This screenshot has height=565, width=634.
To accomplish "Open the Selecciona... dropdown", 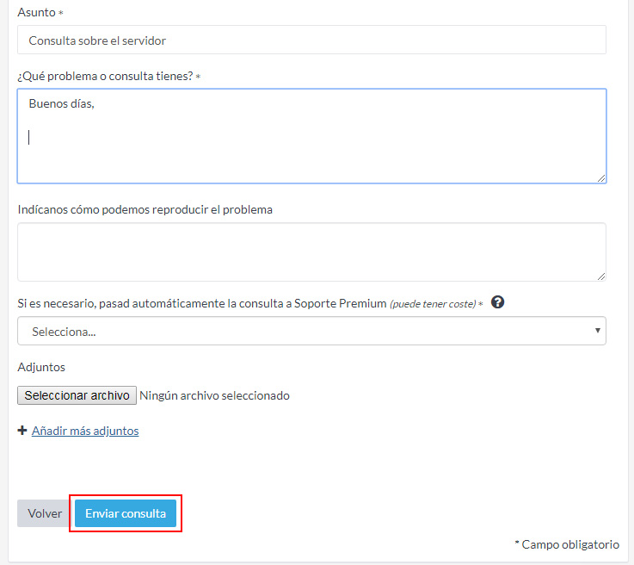I will point(311,331).
